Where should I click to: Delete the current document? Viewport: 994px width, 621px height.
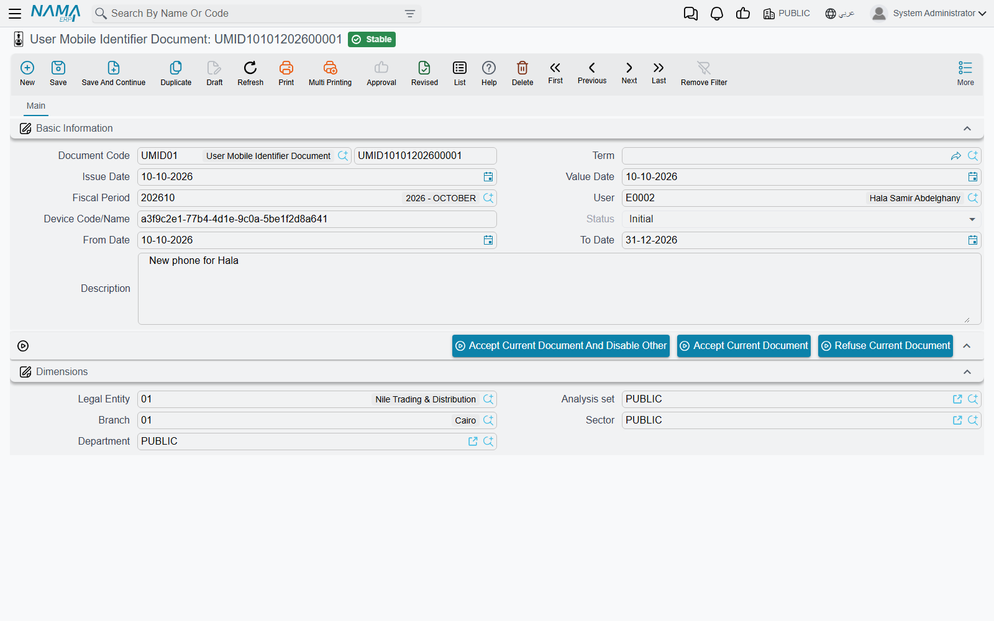click(522, 73)
